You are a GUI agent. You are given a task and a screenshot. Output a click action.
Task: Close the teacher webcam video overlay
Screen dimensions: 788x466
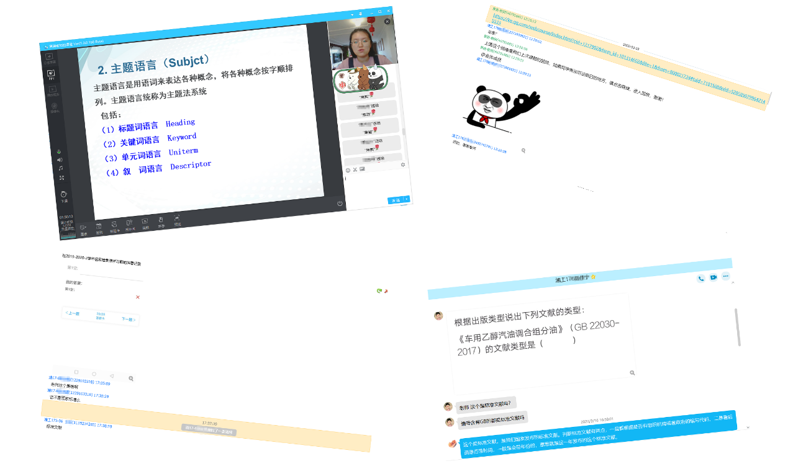(x=387, y=22)
